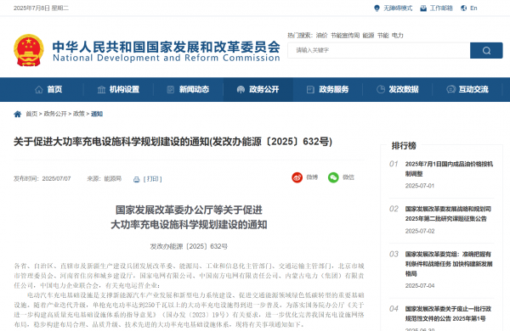Viewport: 510px width, 331px height.
Task: Select hot search term 油价
Action: [x=321, y=35]
